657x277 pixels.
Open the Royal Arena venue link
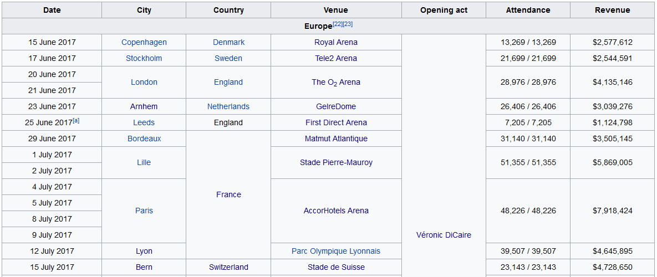click(x=336, y=42)
